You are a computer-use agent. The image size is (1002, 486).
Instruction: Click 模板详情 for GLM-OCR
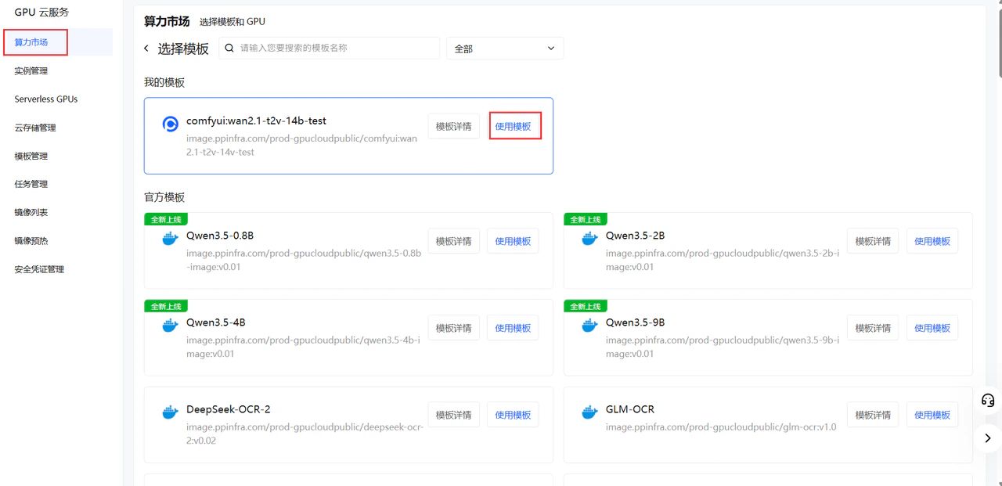(x=874, y=415)
